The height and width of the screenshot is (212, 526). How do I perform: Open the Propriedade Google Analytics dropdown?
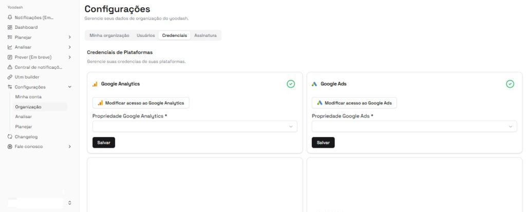coord(195,126)
